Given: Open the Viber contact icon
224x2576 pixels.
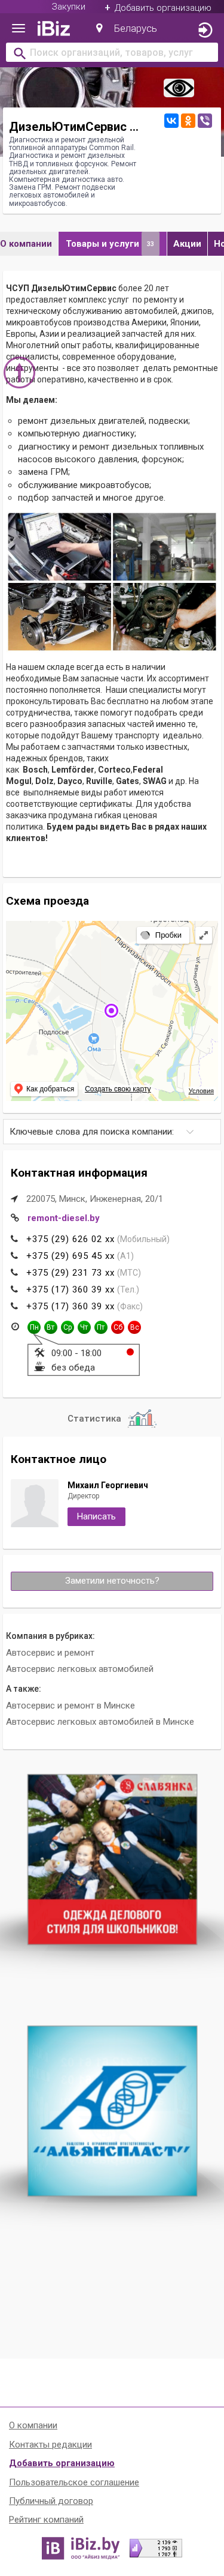Looking at the screenshot, I should tap(205, 120).
